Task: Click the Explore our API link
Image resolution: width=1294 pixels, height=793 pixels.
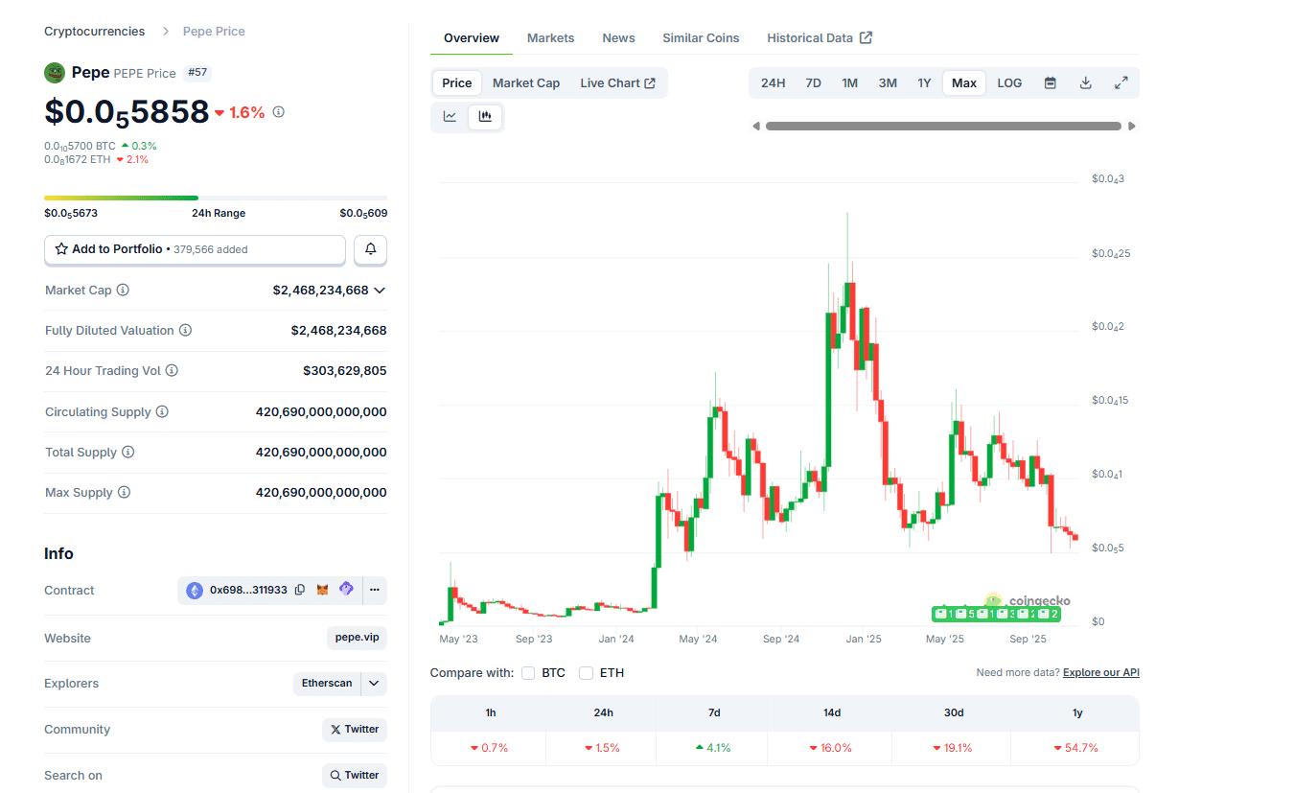Action: (1100, 672)
